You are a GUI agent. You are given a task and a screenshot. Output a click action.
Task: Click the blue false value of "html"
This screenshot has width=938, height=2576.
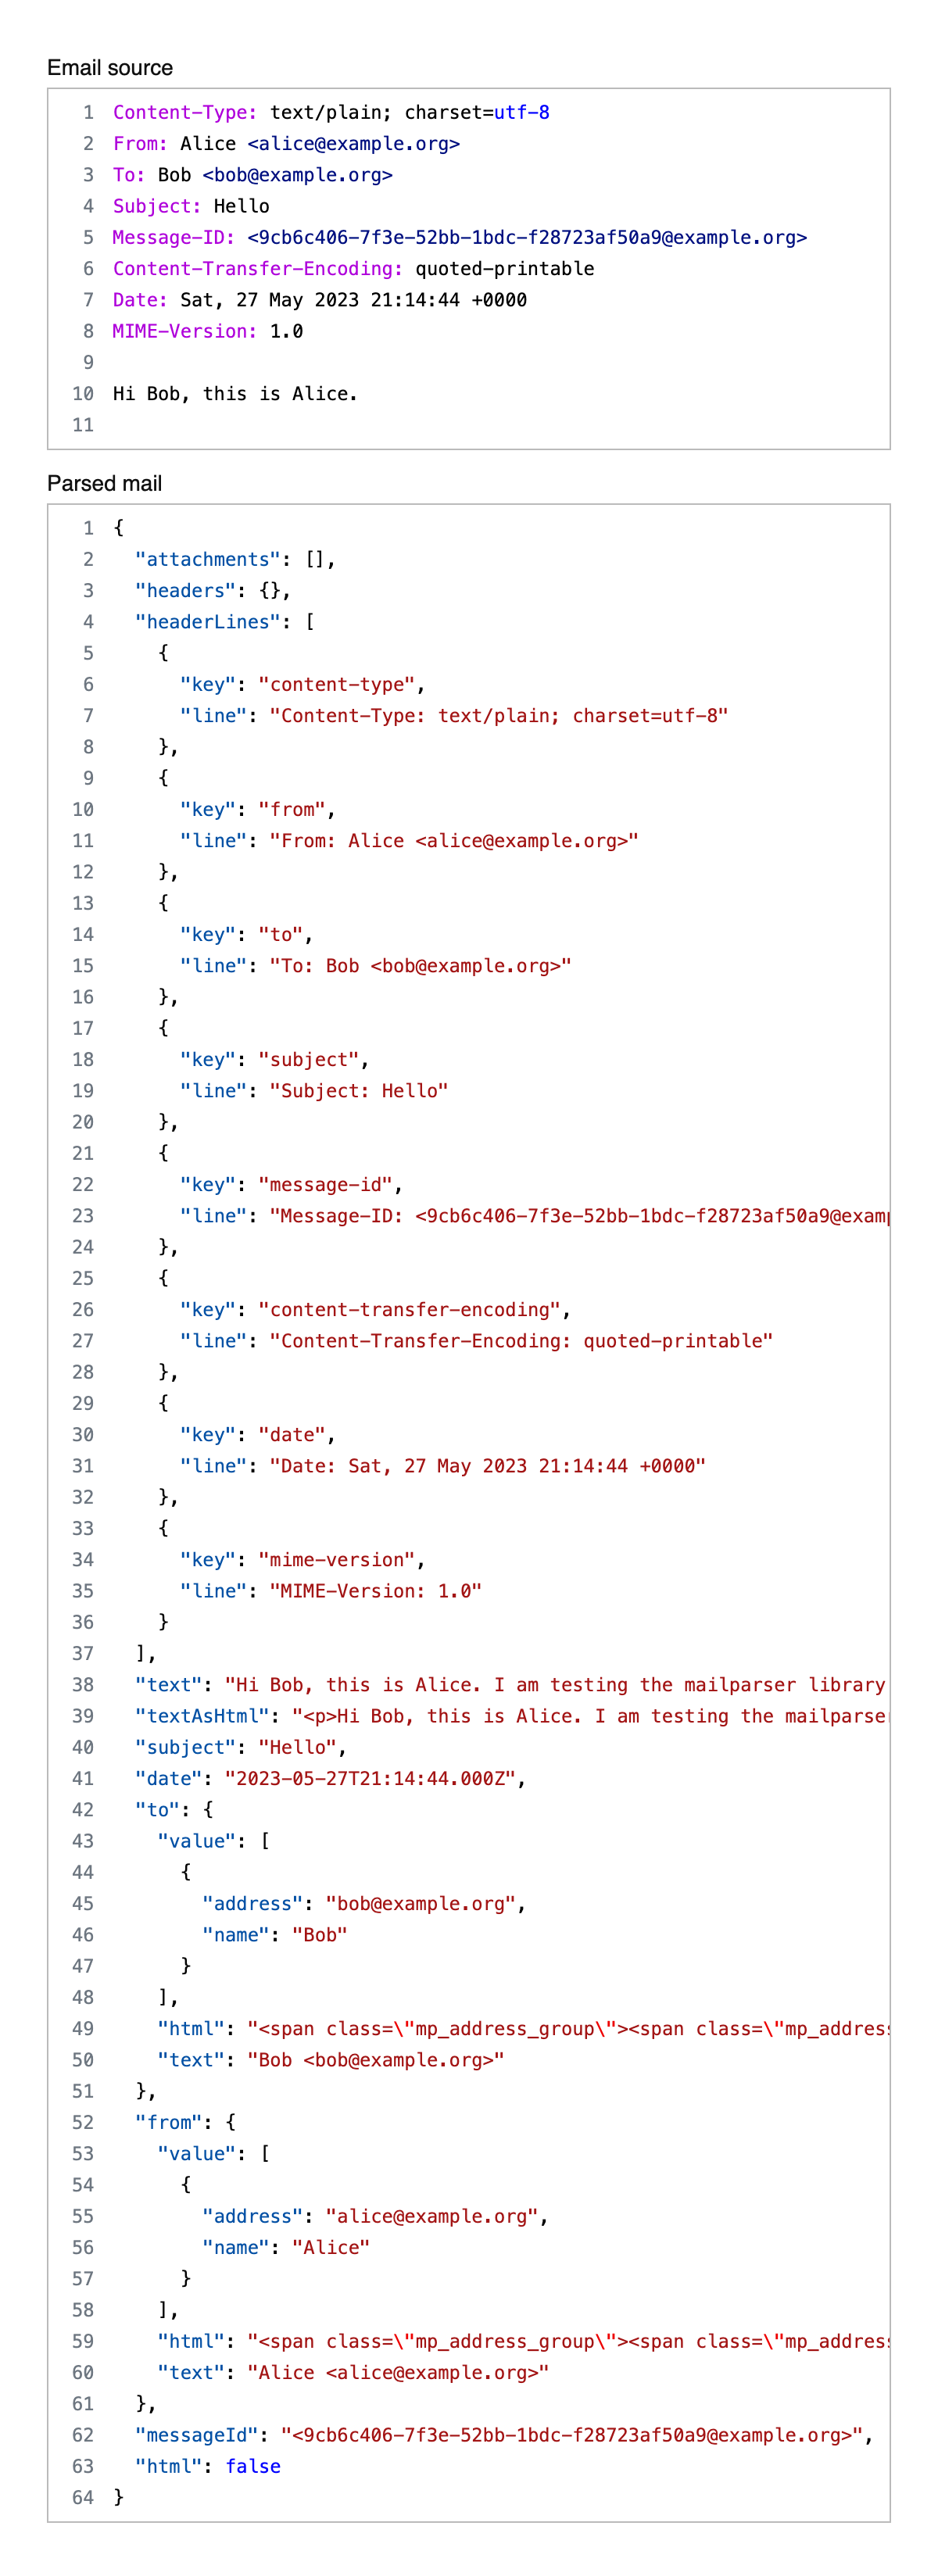point(253,2466)
